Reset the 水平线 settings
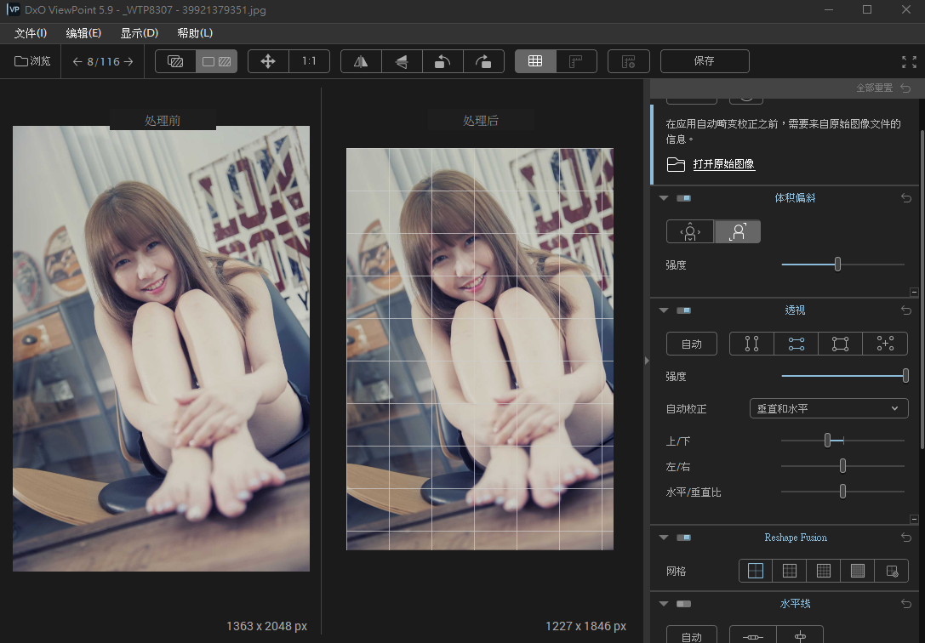The image size is (925, 643). tap(906, 604)
